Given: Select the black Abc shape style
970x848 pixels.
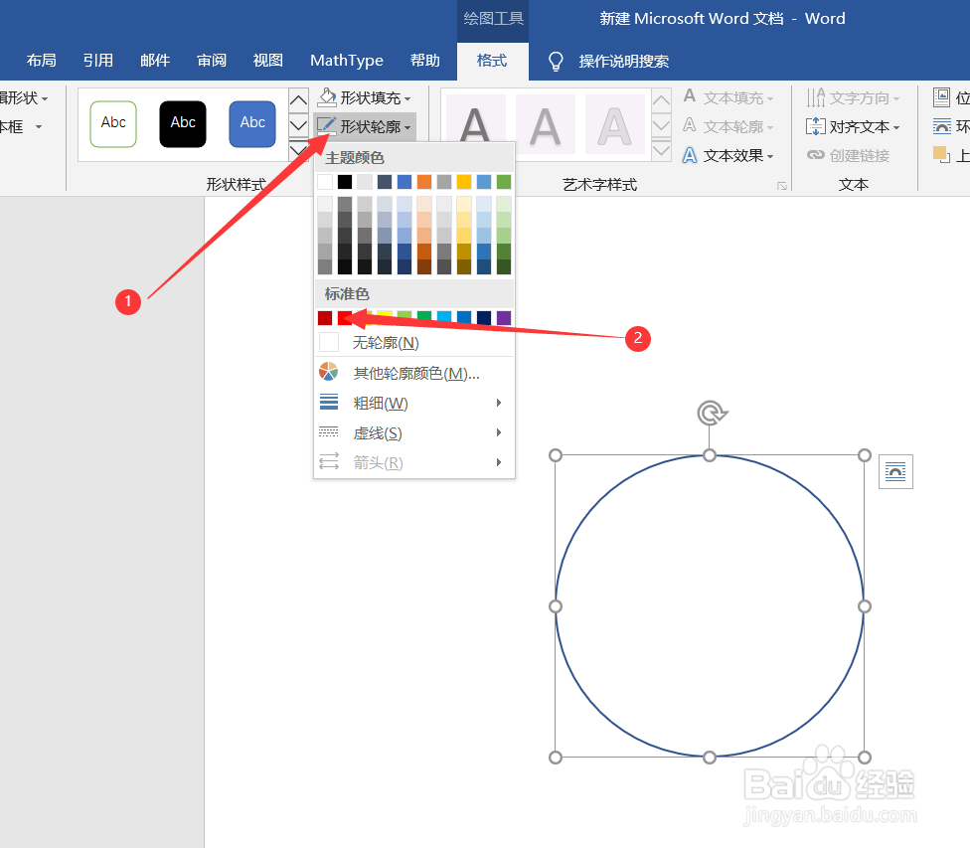Looking at the screenshot, I should coord(183,124).
